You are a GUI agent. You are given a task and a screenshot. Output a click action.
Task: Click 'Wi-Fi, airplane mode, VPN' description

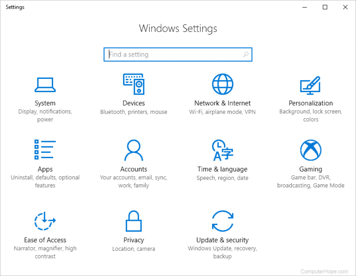(223, 112)
